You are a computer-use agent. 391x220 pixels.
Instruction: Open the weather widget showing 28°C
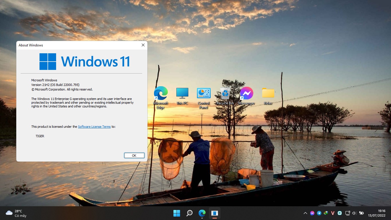coord(17,213)
